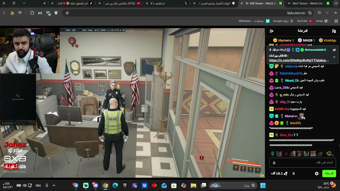The image size is (340, 191).
Task: Open Telegram from the taskbar
Action: (x=76, y=185)
